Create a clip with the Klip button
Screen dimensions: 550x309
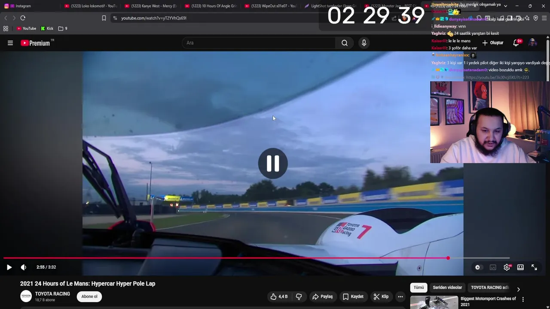click(x=381, y=297)
